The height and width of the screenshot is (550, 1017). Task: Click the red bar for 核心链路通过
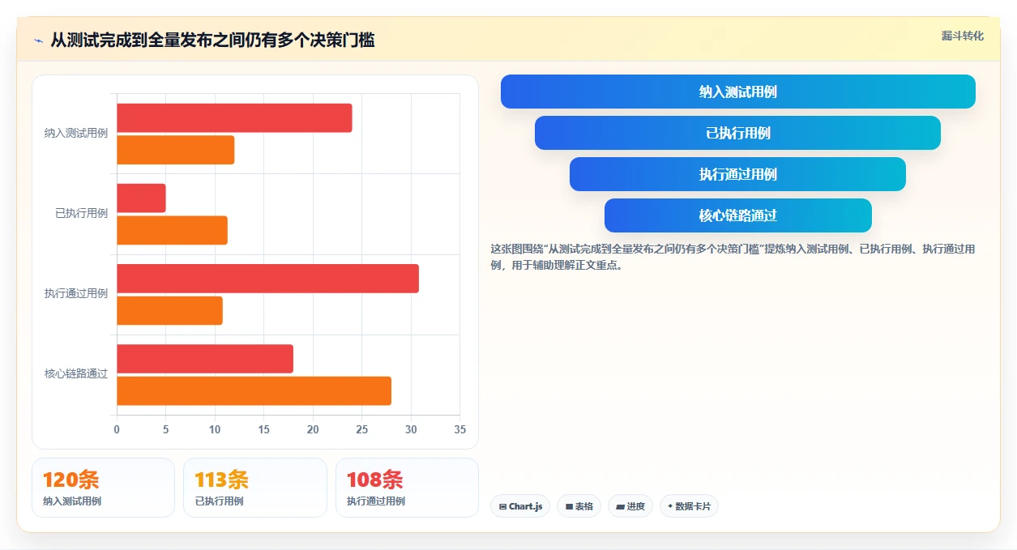pos(205,359)
